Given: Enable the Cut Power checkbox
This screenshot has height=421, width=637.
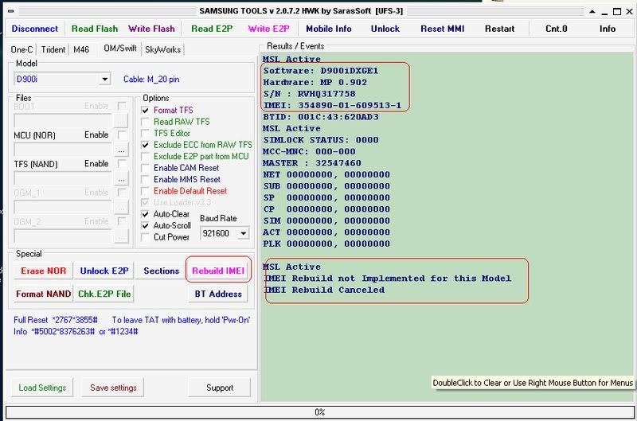Looking at the screenshot, I should click(x=145, y=237).
